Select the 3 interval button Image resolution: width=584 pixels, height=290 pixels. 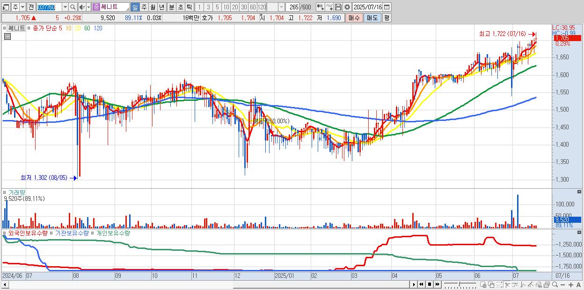[208, 7]
